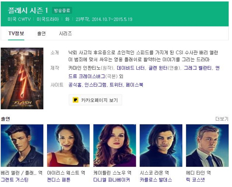The image size is (232, 187).
Task: Expand cast list with 더보기
Action: pos(222,119)
